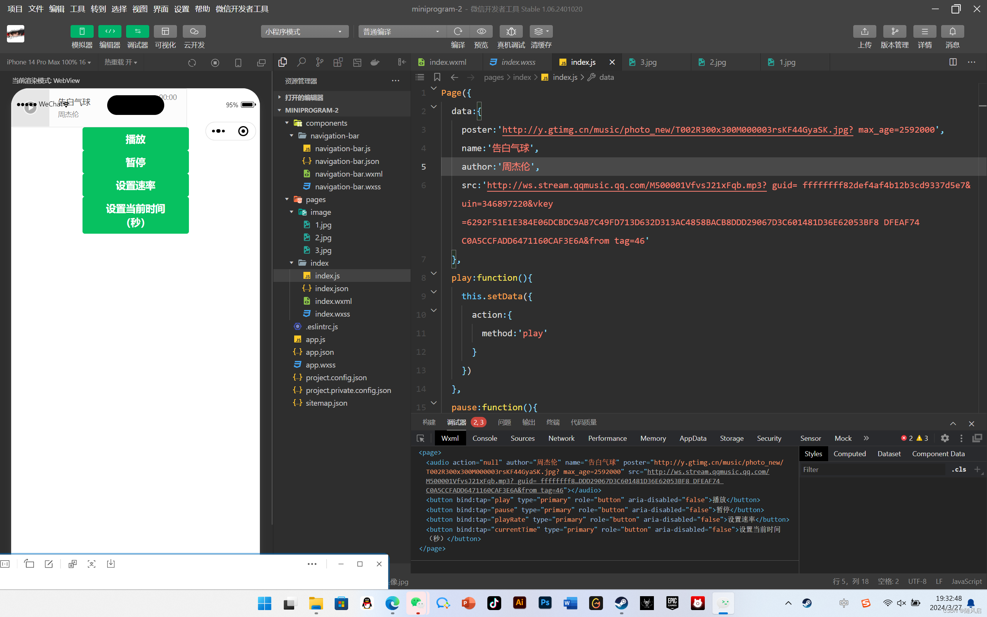Click the compile refresh icon

point(458,31)
